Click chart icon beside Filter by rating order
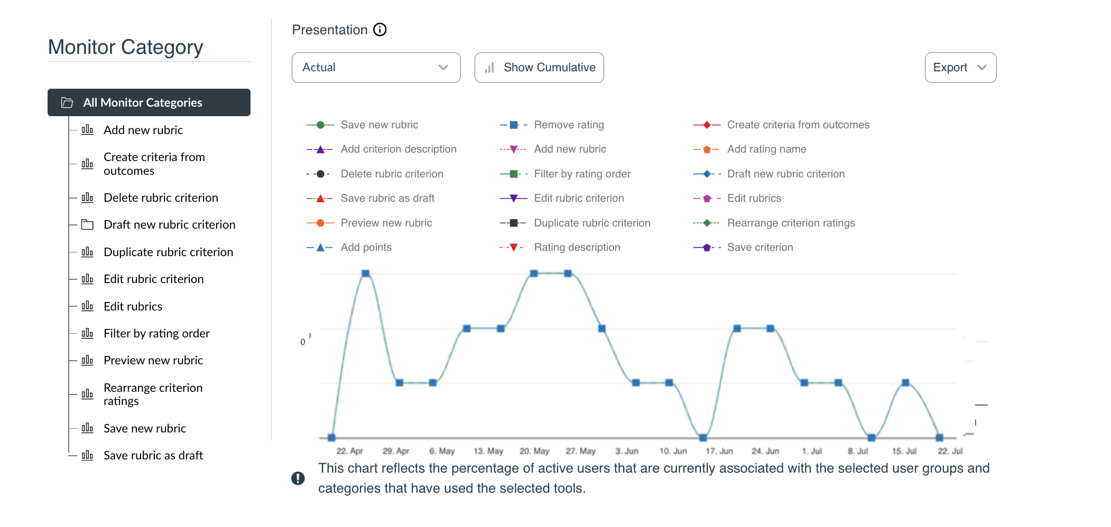 (87, 333)
